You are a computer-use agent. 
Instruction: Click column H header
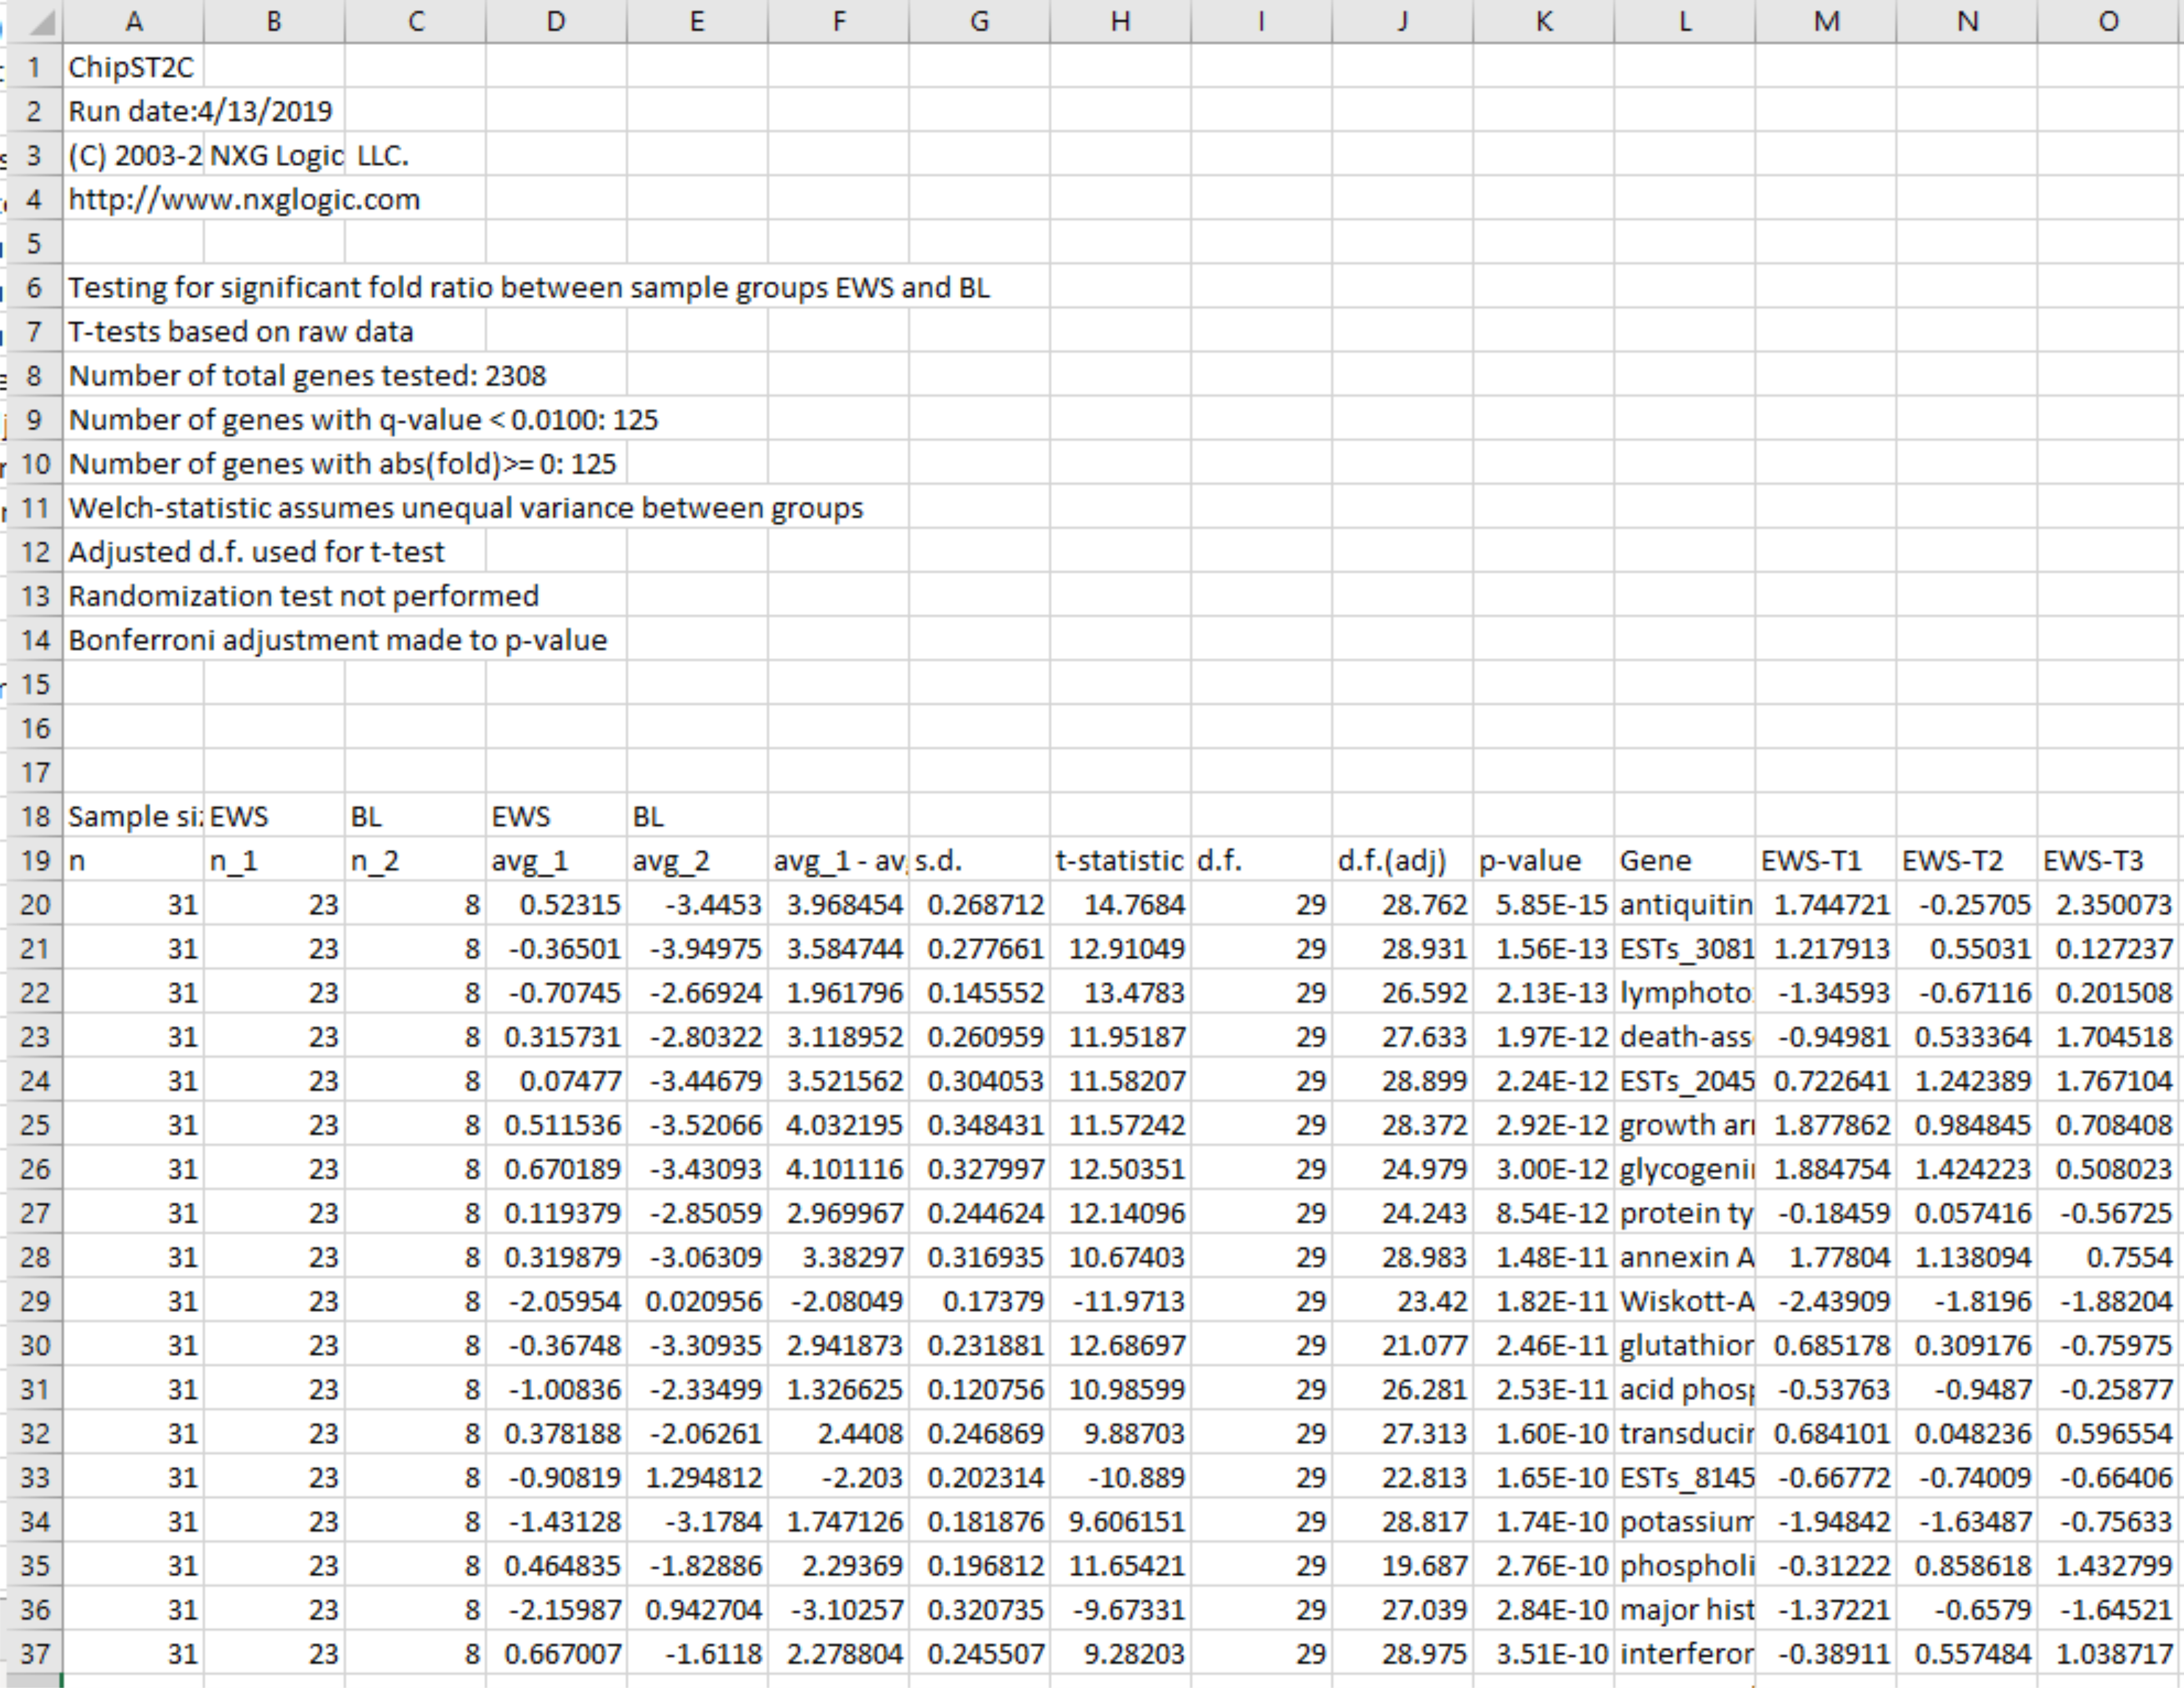[x=1120, y=21]
